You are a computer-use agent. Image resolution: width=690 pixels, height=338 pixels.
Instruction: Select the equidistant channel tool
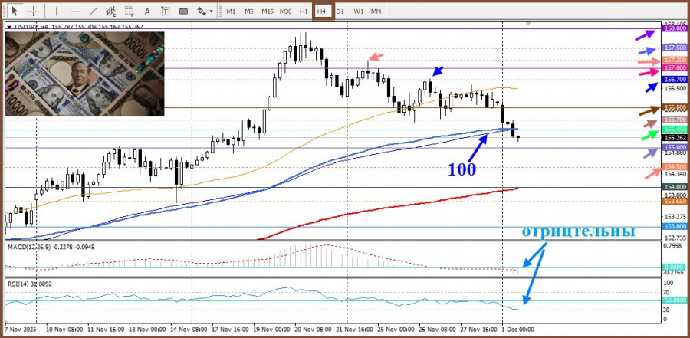pos(111,11)
